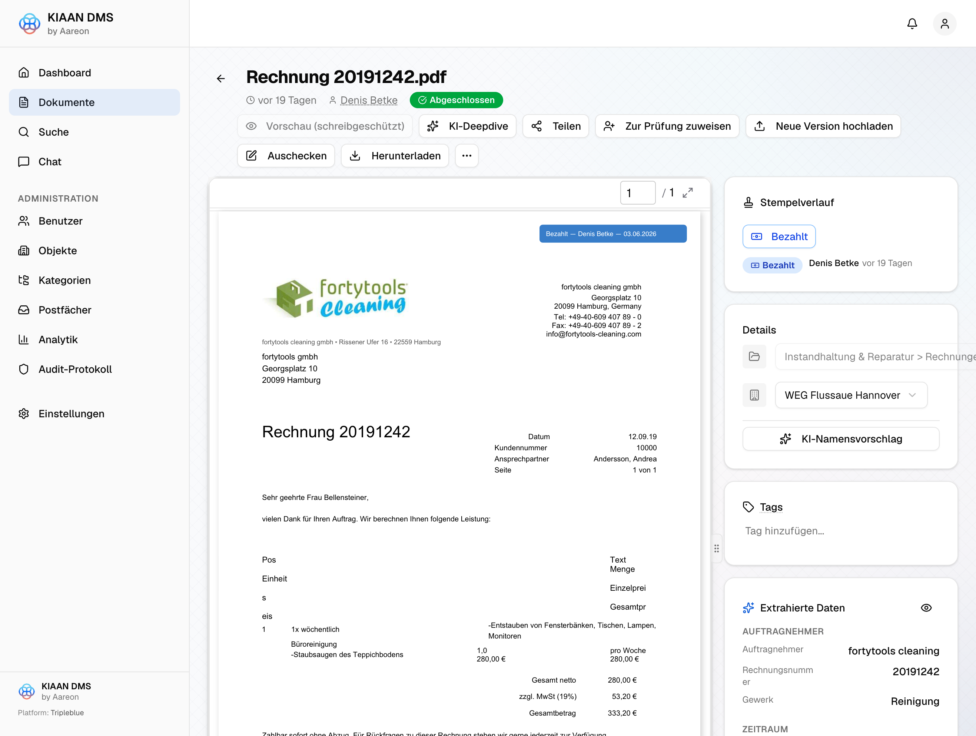Open the notifications bell

912,23
